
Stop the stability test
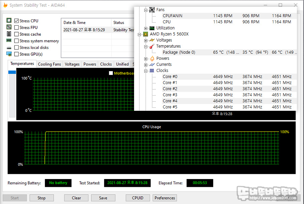[42, 198]
